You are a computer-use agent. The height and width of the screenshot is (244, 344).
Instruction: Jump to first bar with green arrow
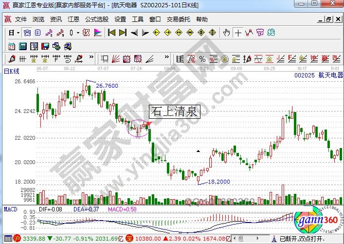click(111, 33)
